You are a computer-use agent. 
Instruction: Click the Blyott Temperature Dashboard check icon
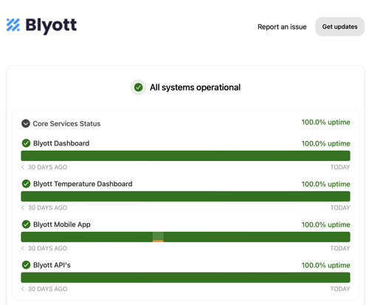tap(26, 184)
